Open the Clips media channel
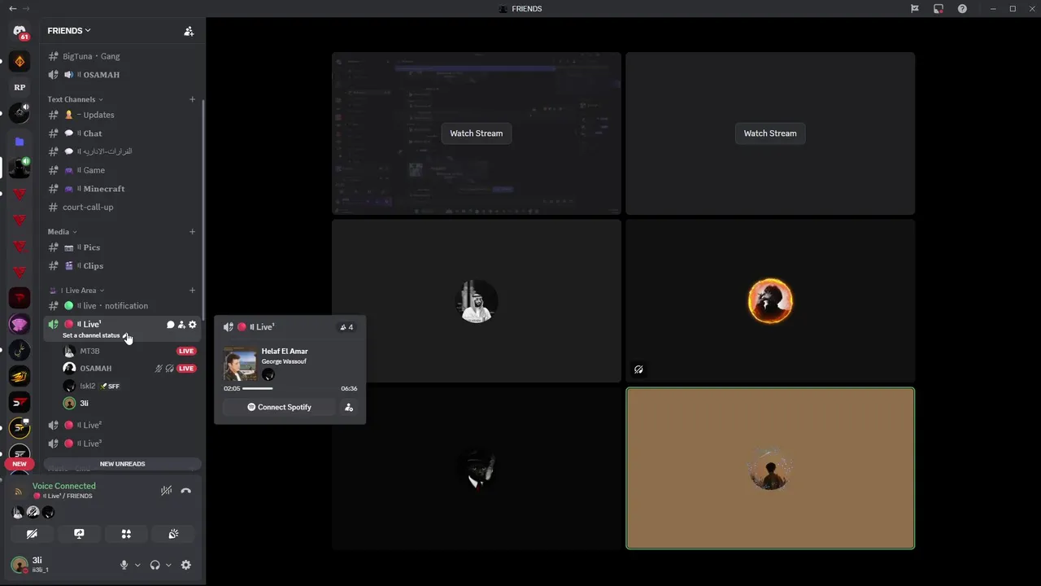Viewport: 1041px width, 586px height. pos(122,266)
